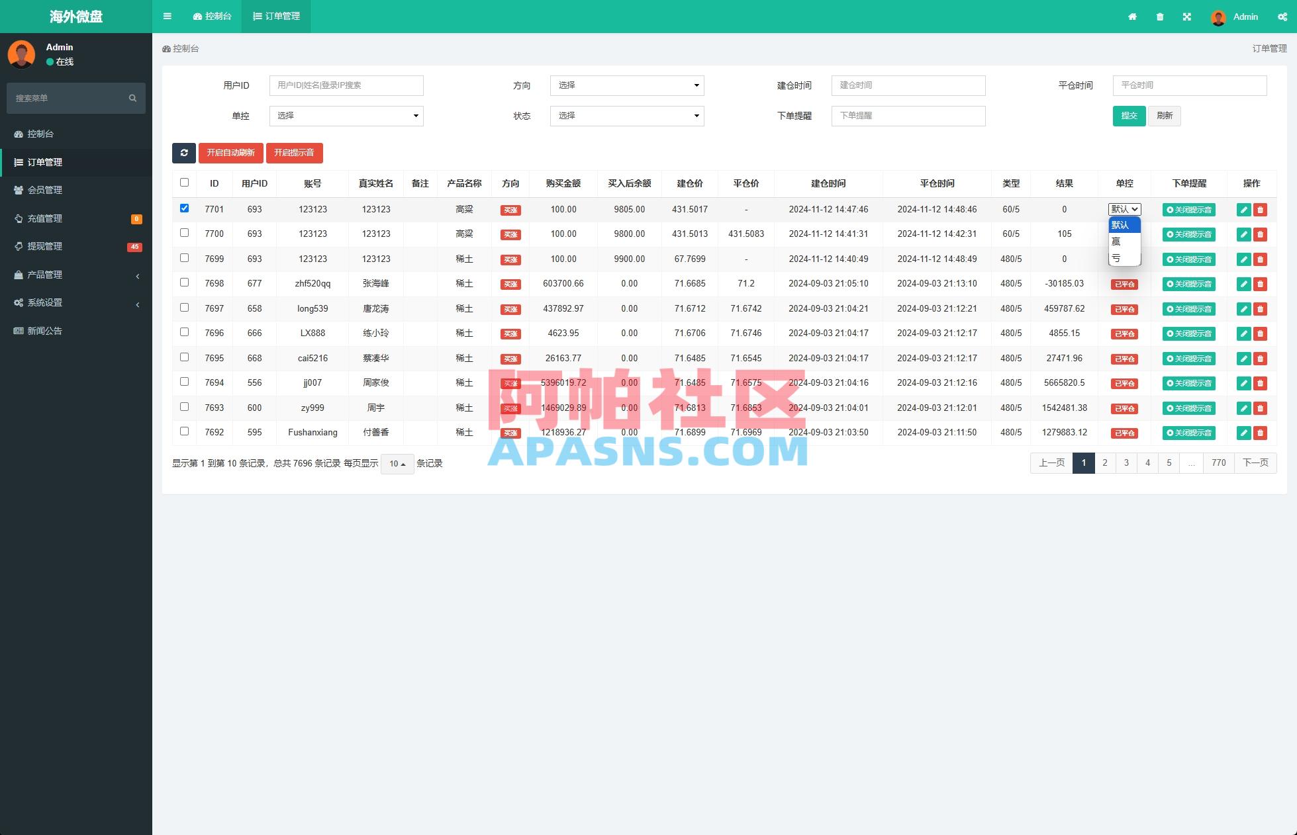Open the 方向 selection dropdown
This screenshot has height=835, width=1297.
click(x=626, y=85)
